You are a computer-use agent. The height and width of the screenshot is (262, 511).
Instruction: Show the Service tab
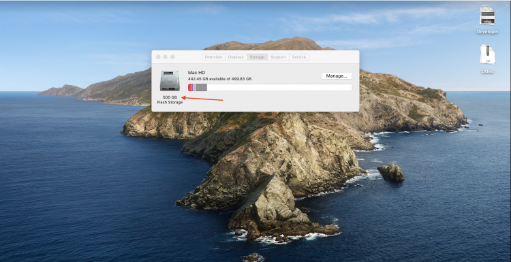pos(298,57)
